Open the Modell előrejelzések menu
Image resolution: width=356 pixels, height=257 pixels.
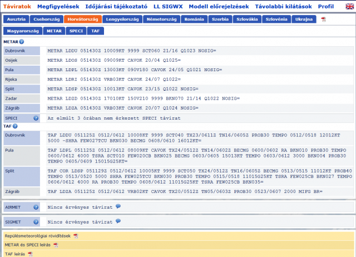pos(219,6)
